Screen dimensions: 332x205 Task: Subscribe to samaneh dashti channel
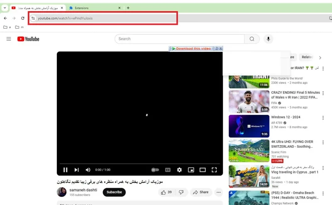pyautogui.click(x=114, y=192)
